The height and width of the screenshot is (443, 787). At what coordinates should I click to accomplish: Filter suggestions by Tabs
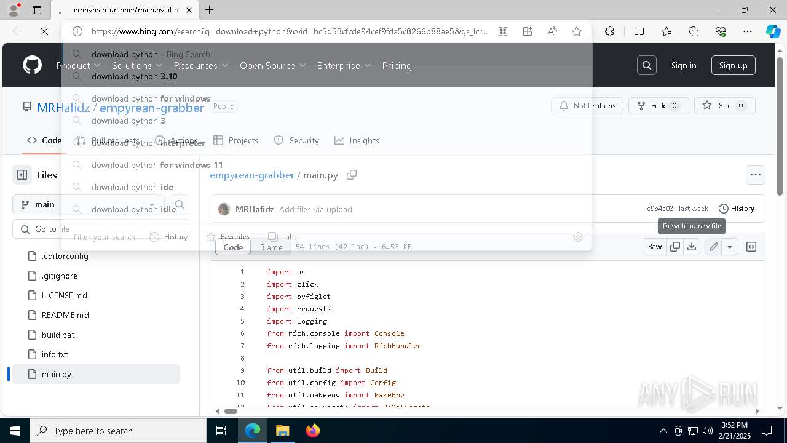[x=283, y=237]
